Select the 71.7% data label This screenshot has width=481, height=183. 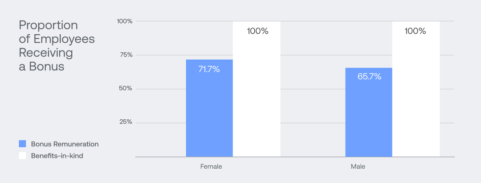[209, 69]
